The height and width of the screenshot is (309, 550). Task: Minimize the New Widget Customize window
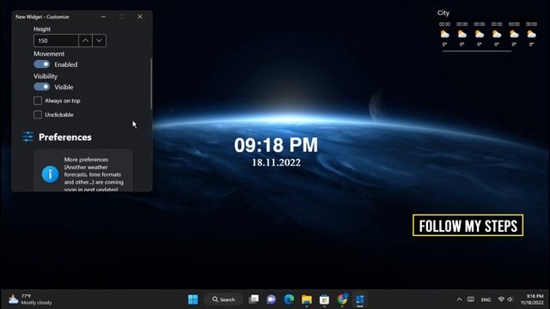(x=103, y=17)
